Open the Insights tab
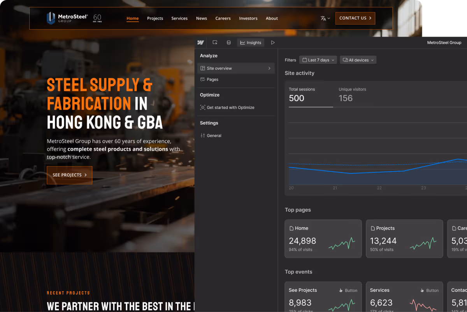Viewport: 467px width, 312px height. (251, 43)
